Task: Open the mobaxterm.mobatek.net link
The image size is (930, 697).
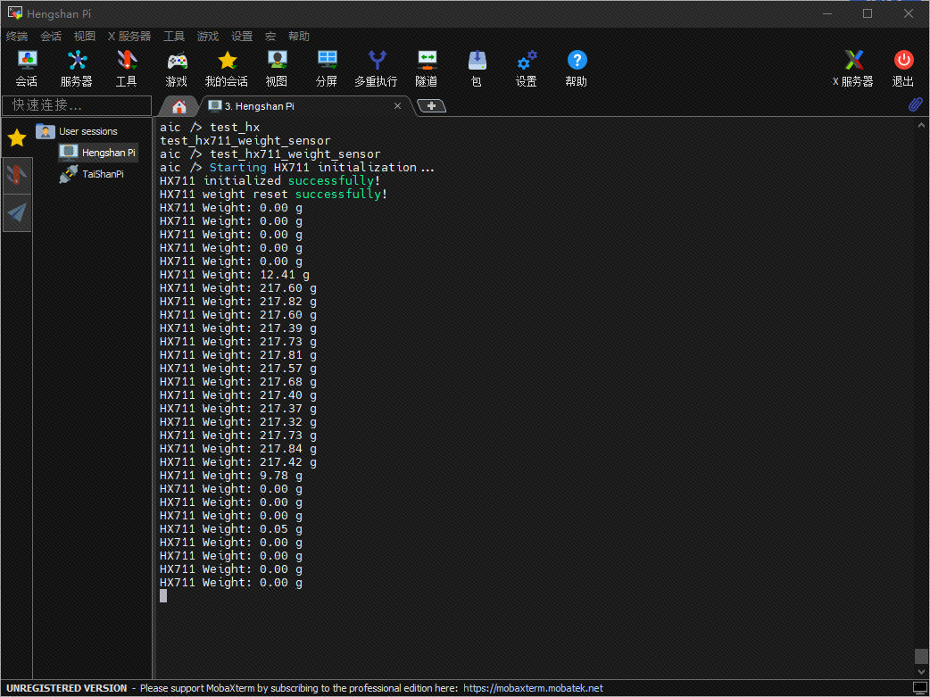Action: click(x=533, y=688)
